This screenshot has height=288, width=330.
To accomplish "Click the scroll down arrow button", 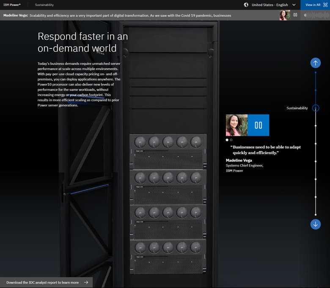I will point(316,224).
